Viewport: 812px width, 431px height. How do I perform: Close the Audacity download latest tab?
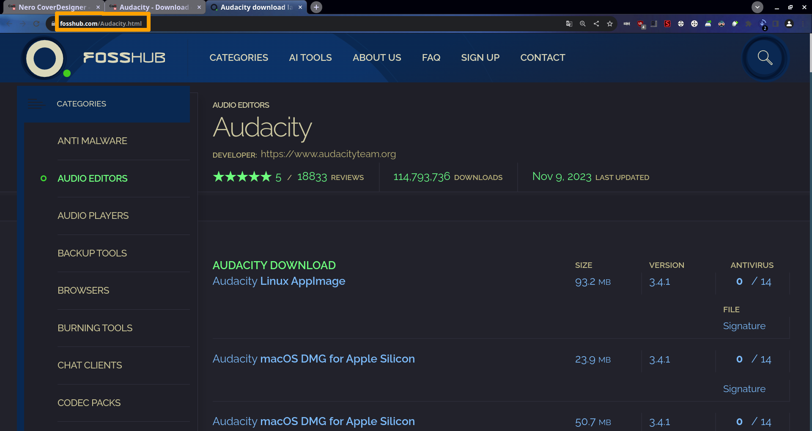[x=300, y=7]
